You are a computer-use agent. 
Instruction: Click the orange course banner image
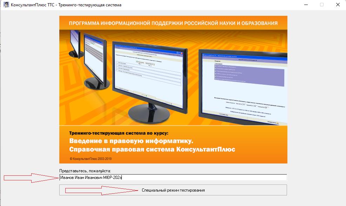click(173, 90)
